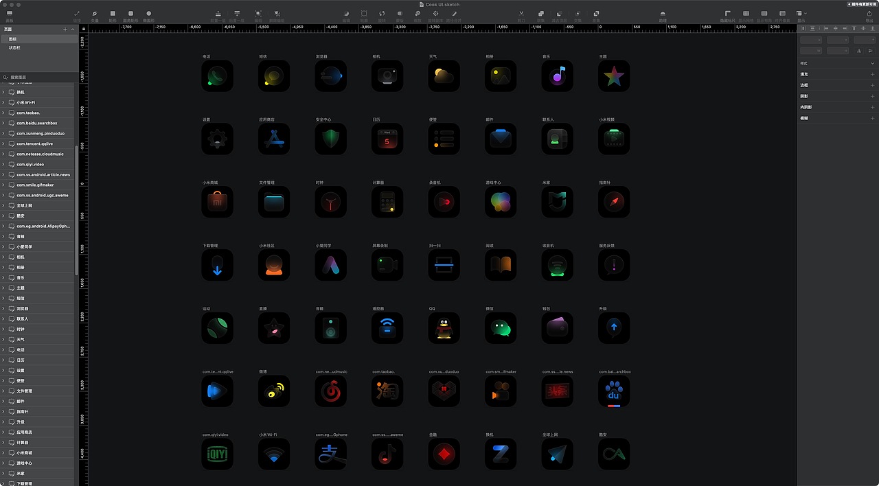
Task: Apply the 交集 intersect operation
Action: pos(578,13)
